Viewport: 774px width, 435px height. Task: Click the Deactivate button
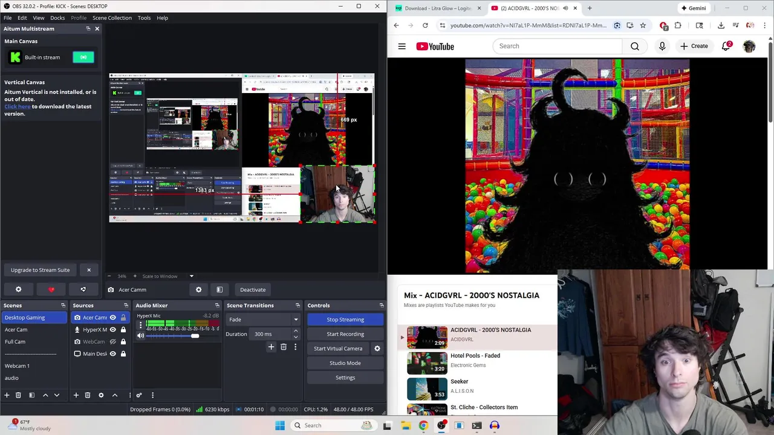coord(253,289)
